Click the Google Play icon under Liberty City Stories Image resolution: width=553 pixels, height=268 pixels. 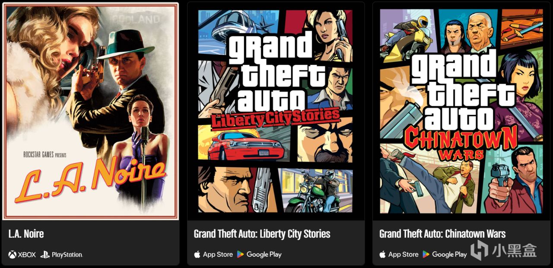pos(240,254)
